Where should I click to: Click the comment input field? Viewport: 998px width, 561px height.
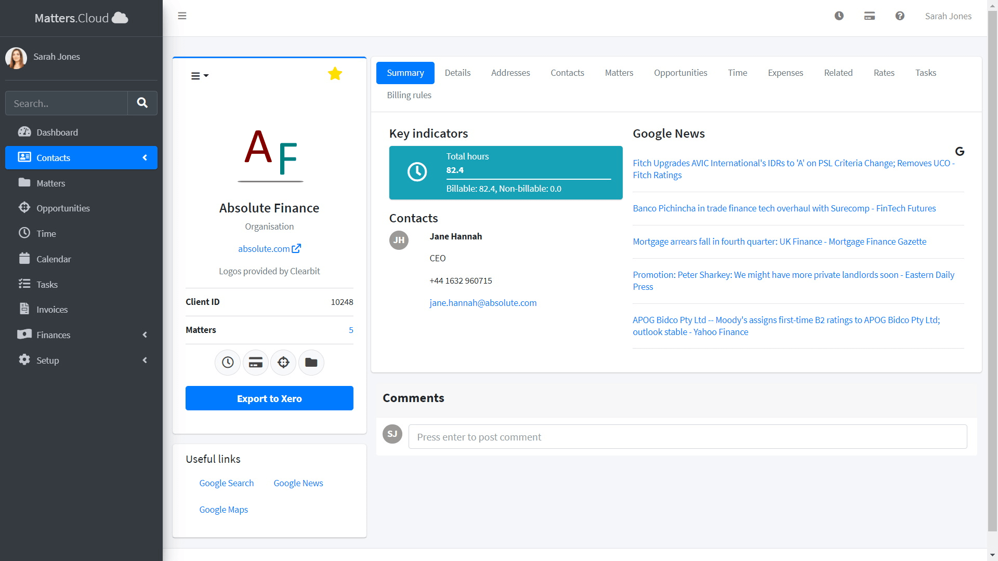[687, 437]
